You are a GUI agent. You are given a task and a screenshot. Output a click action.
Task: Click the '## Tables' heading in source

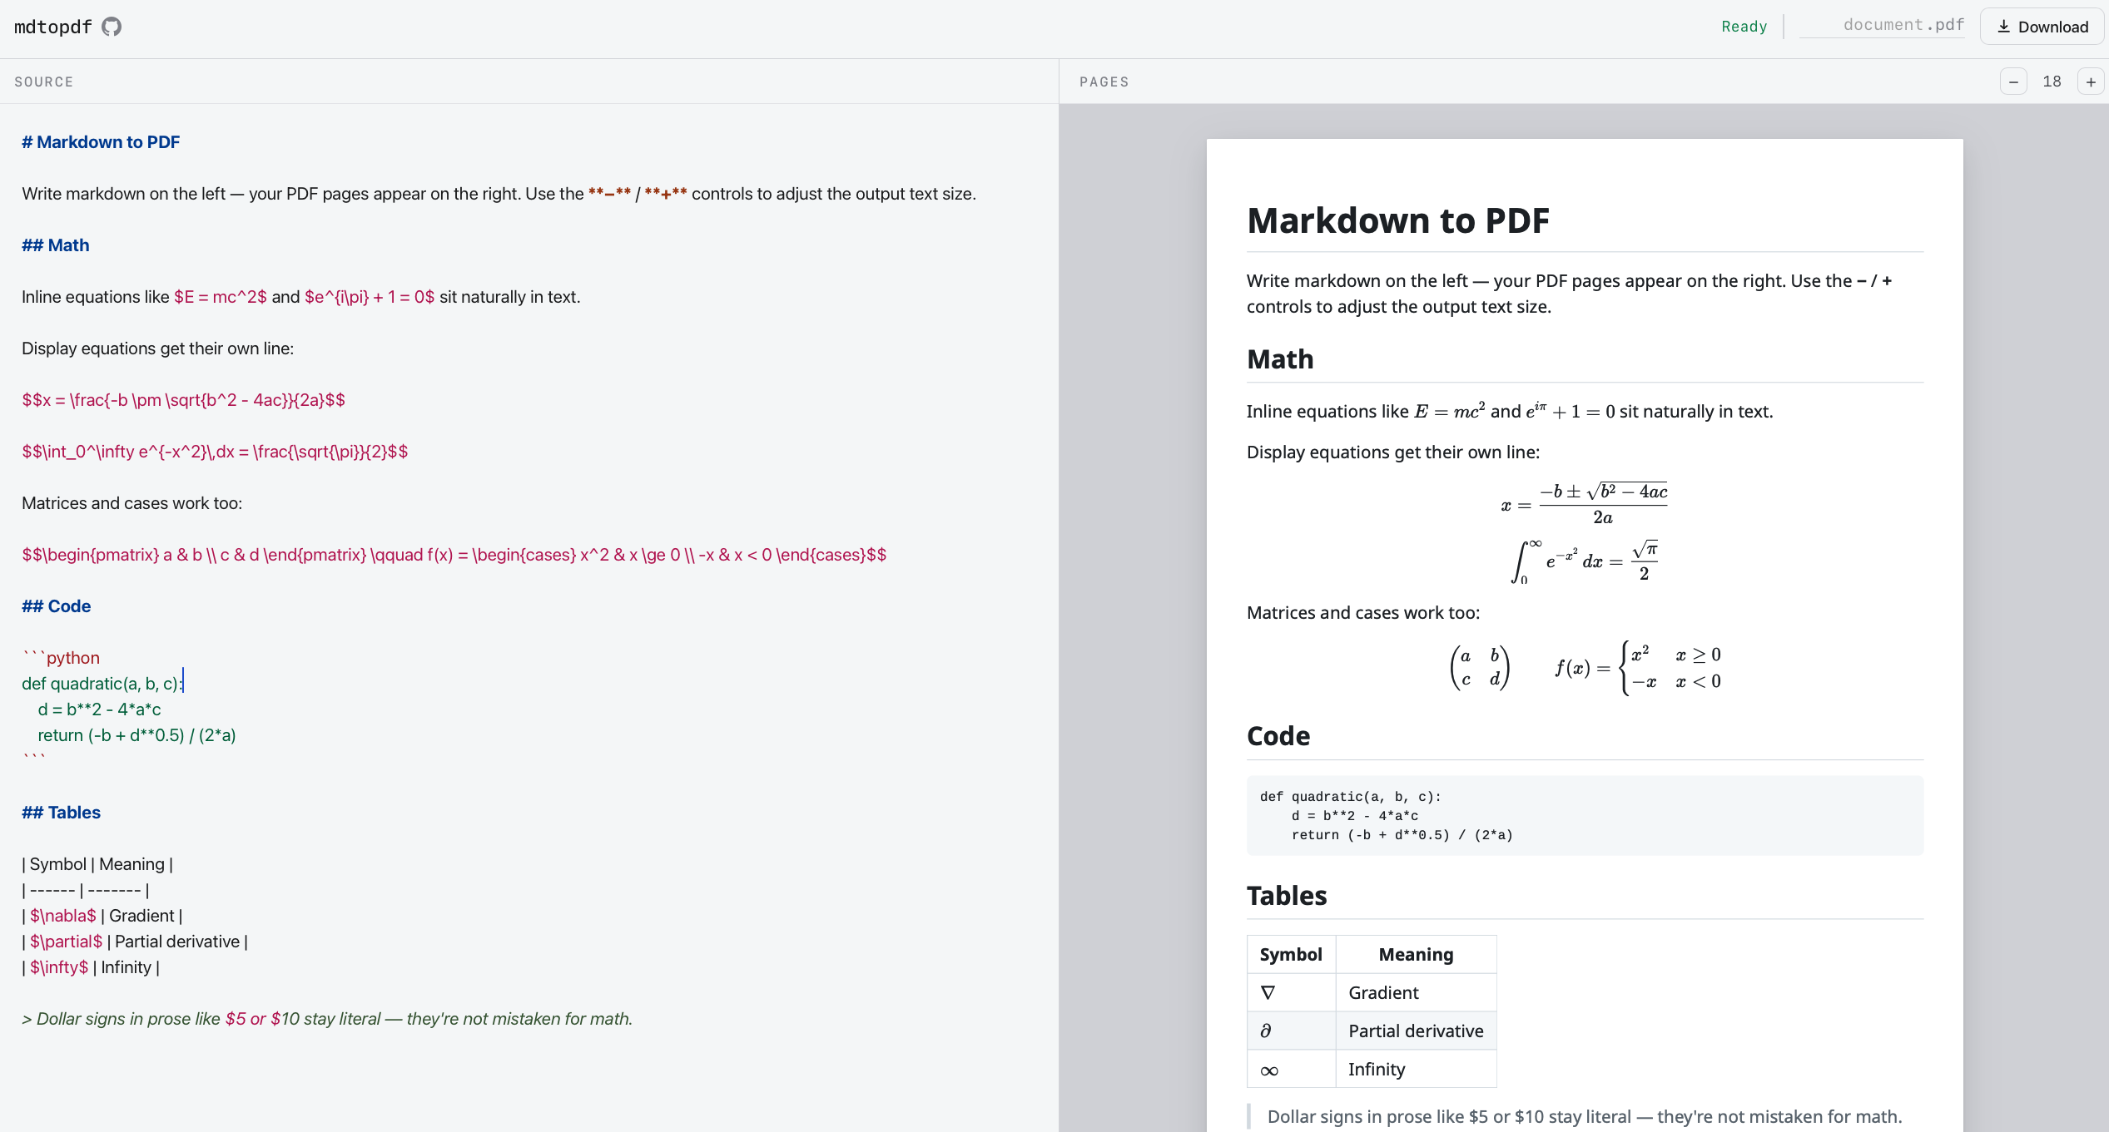point(62,813)
